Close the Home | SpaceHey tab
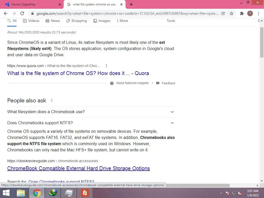This screenshot has height=198, width=264. pos(60,5)
